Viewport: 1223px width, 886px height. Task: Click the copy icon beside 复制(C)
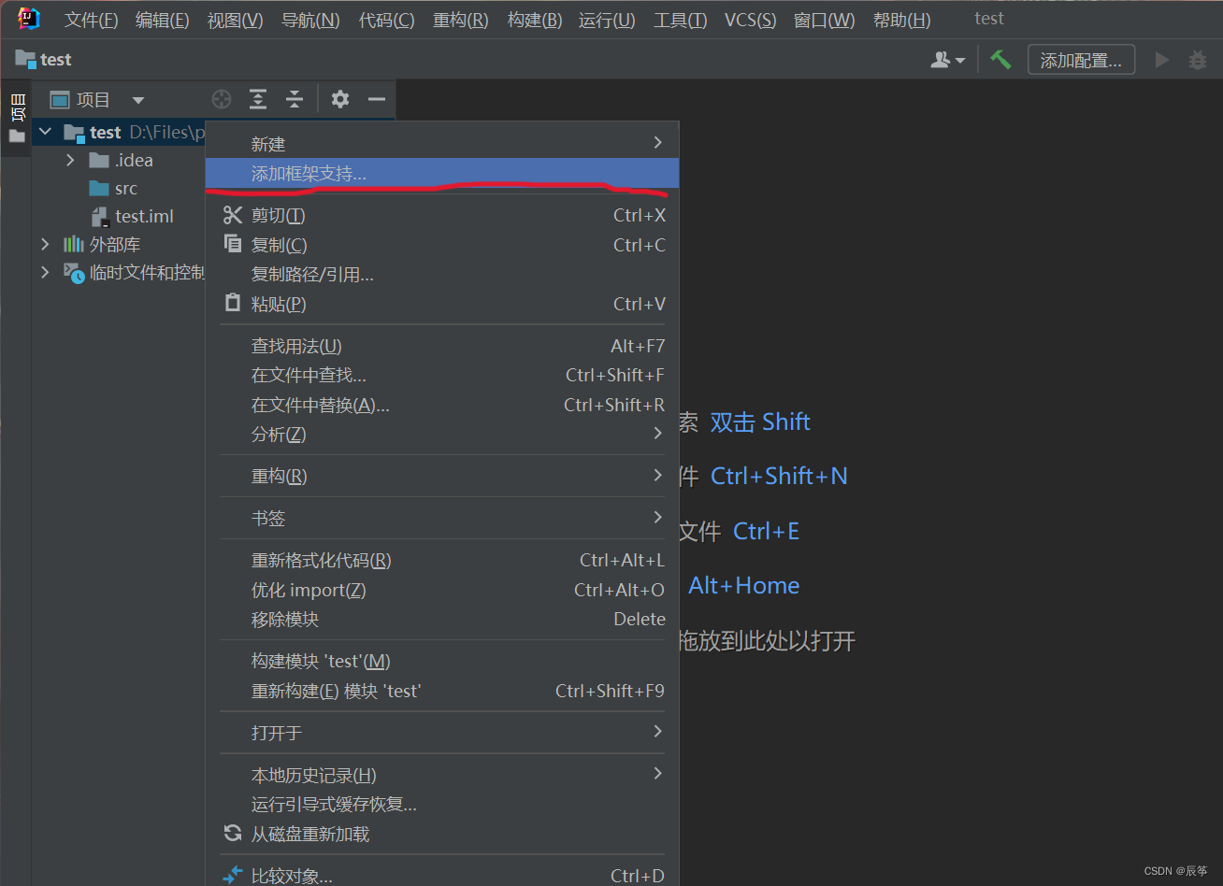pyautogui.click(x=233, y=244)
